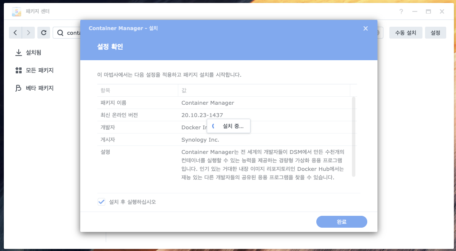Screen dimensions: 456x251
Task: Click the grid icon beside 모든 패키지
Action: click(x=19, y=70)
